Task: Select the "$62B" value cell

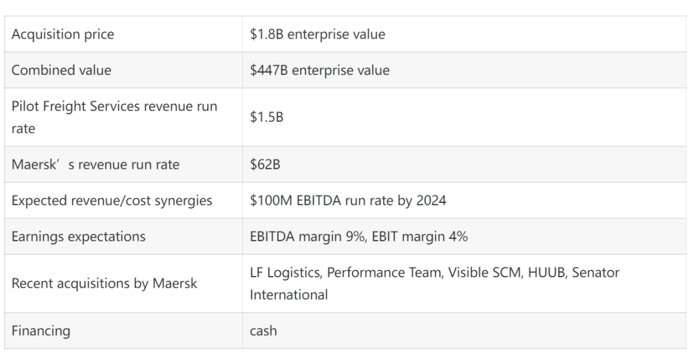Action: click(x=262, y=165)
